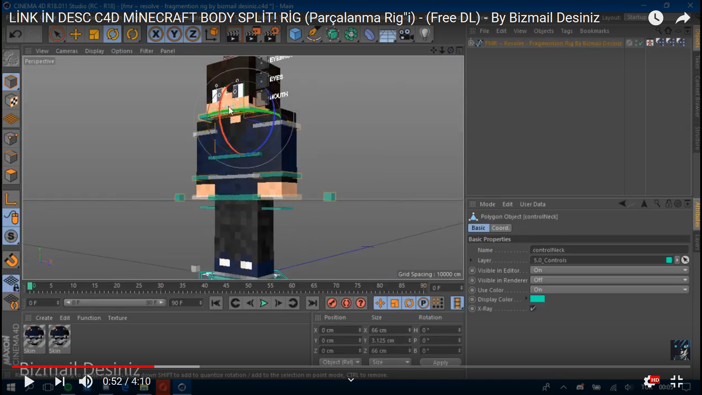
Task: Mute the video volume
Action: pyautogui.click(x=86, y=381)
